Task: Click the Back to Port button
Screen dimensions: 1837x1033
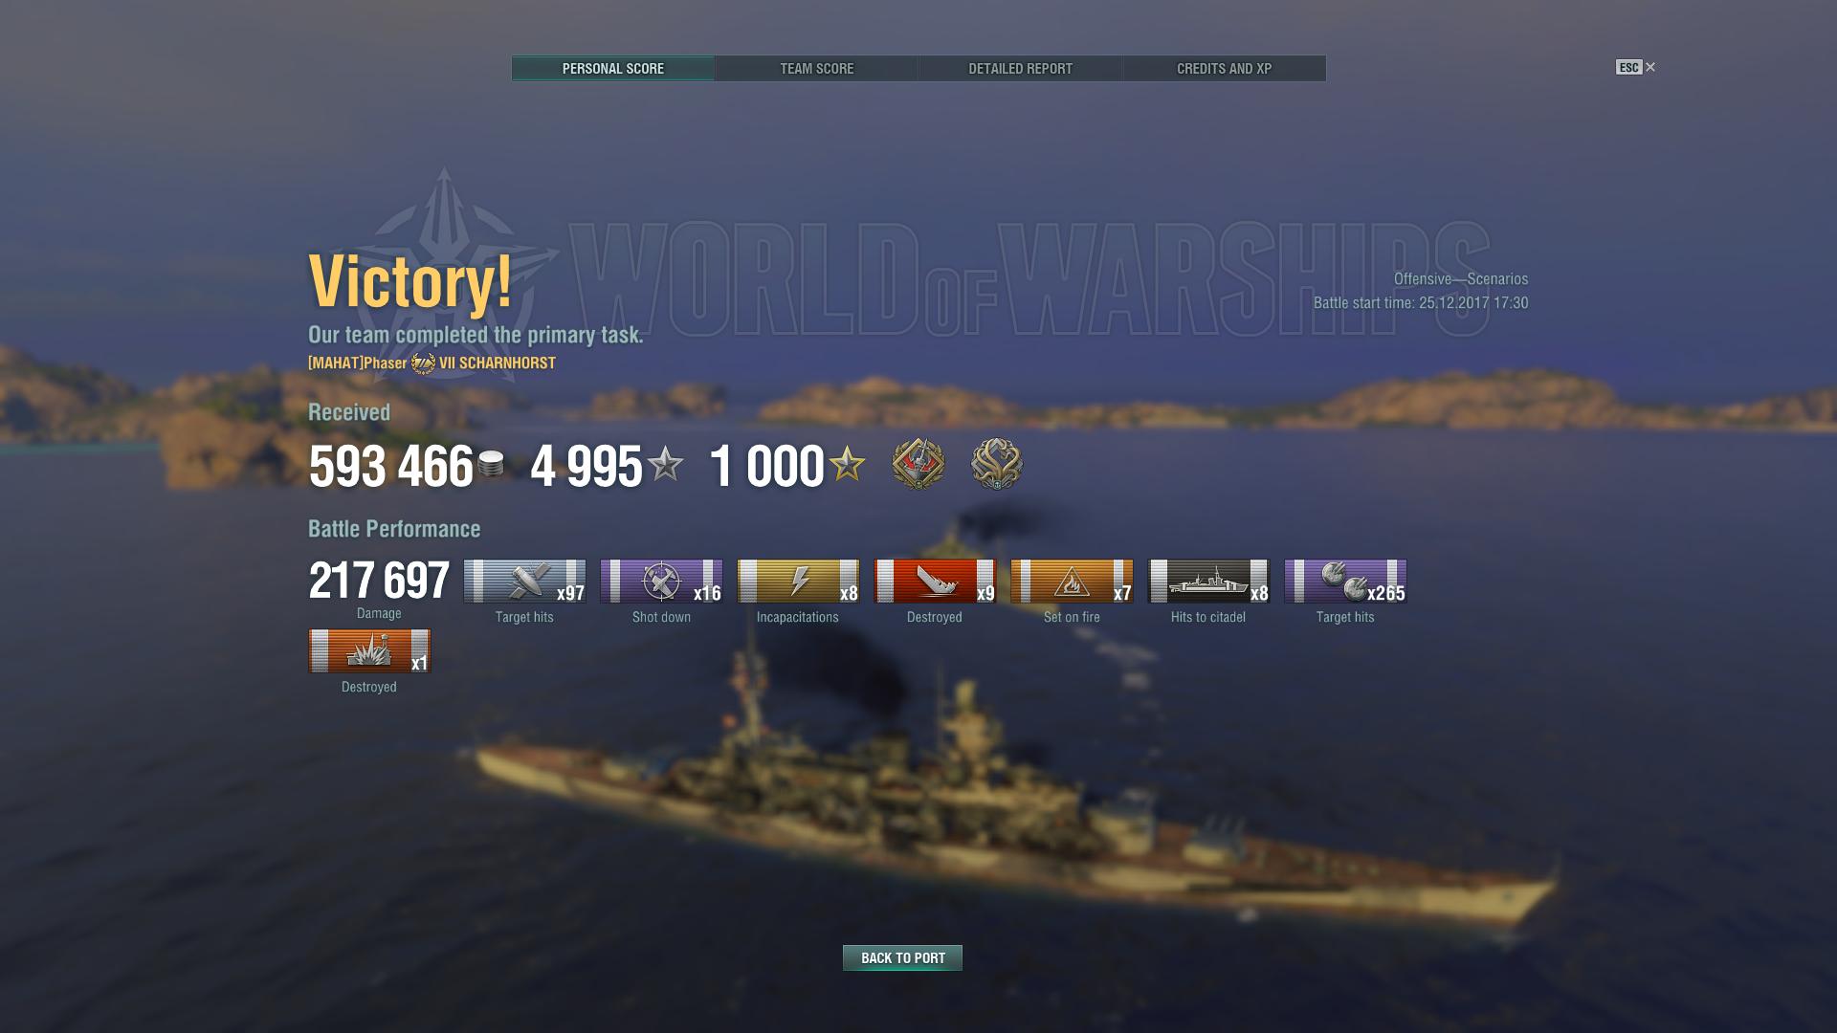Action: [902, 957]
